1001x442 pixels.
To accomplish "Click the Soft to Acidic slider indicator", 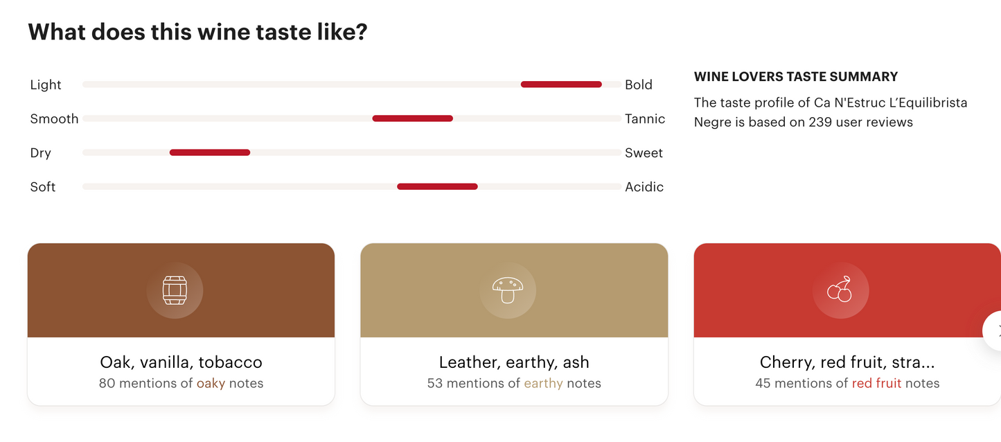I will tap(437, 186).
